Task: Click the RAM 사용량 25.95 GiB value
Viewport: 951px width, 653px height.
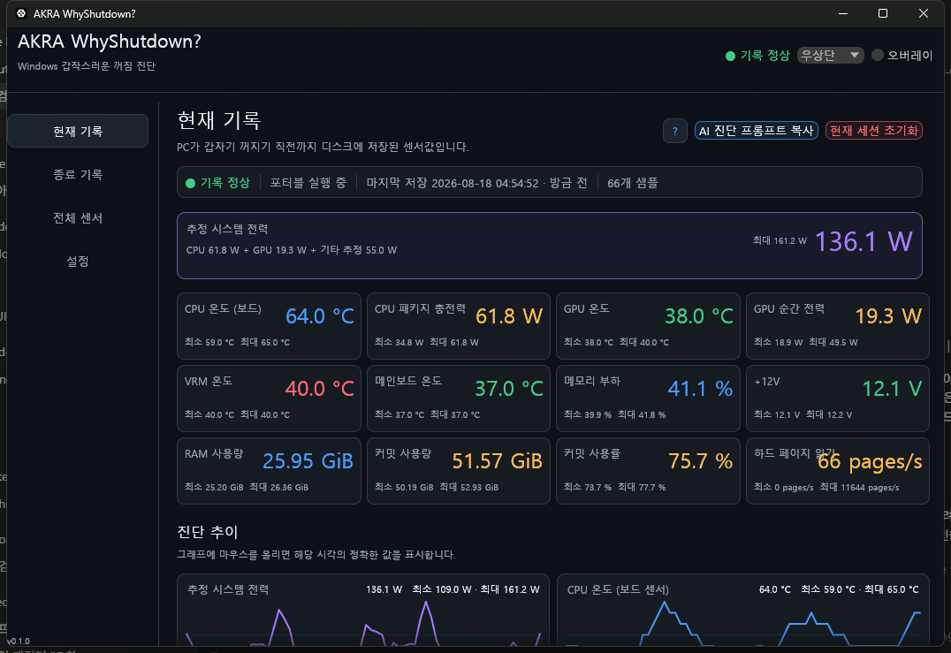Action: tap(308, 461)
